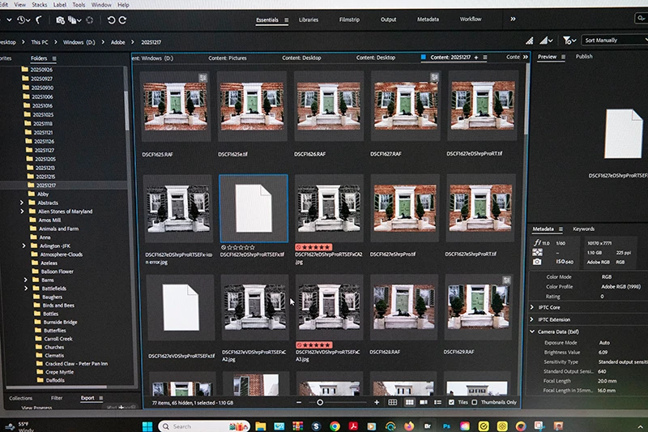Viewport: 648px width, 432px height.
Task: Open the Metadata panel menu icon
Action: pos(561,229)
